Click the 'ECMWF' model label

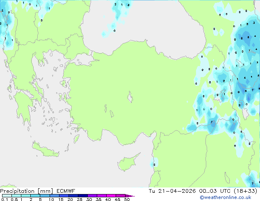(x=66, y=191)
